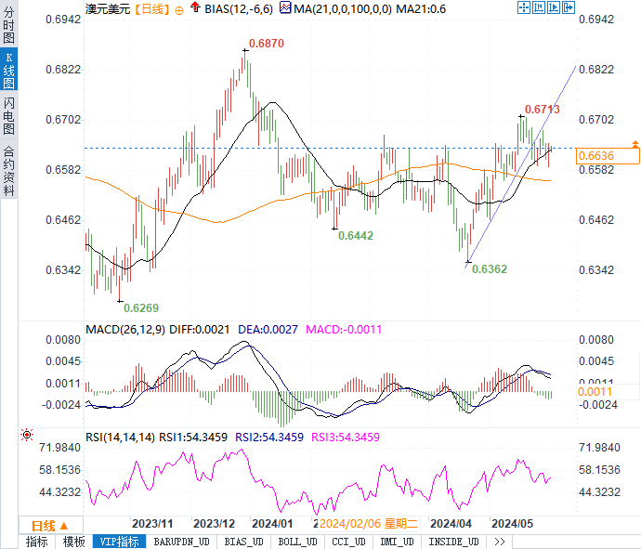Click the 澳元美元 symbol name
The width and height of the screenshot is (641, 549).
(108, 9)
